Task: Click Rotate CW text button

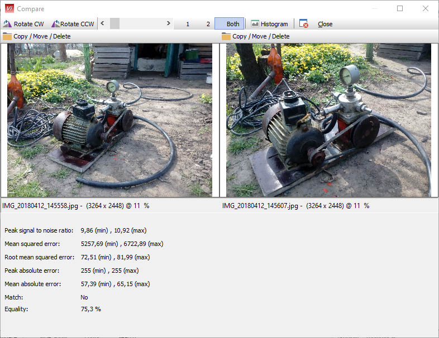Action: (29, 24)
